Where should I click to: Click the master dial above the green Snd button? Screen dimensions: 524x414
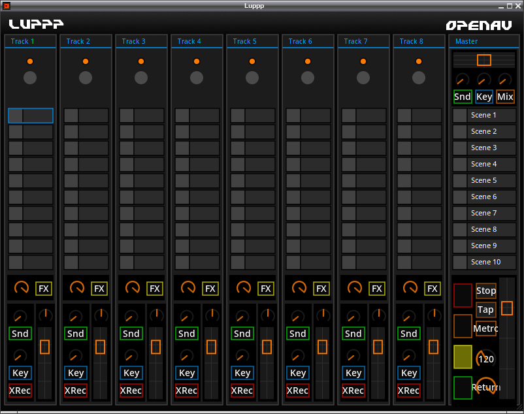click(462, 80)
